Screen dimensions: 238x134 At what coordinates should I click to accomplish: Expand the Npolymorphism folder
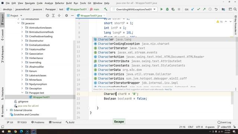click(22, 84)
